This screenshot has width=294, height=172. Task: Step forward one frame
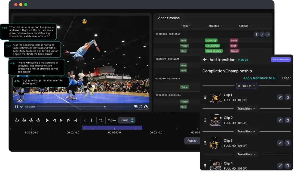[68, 120]
